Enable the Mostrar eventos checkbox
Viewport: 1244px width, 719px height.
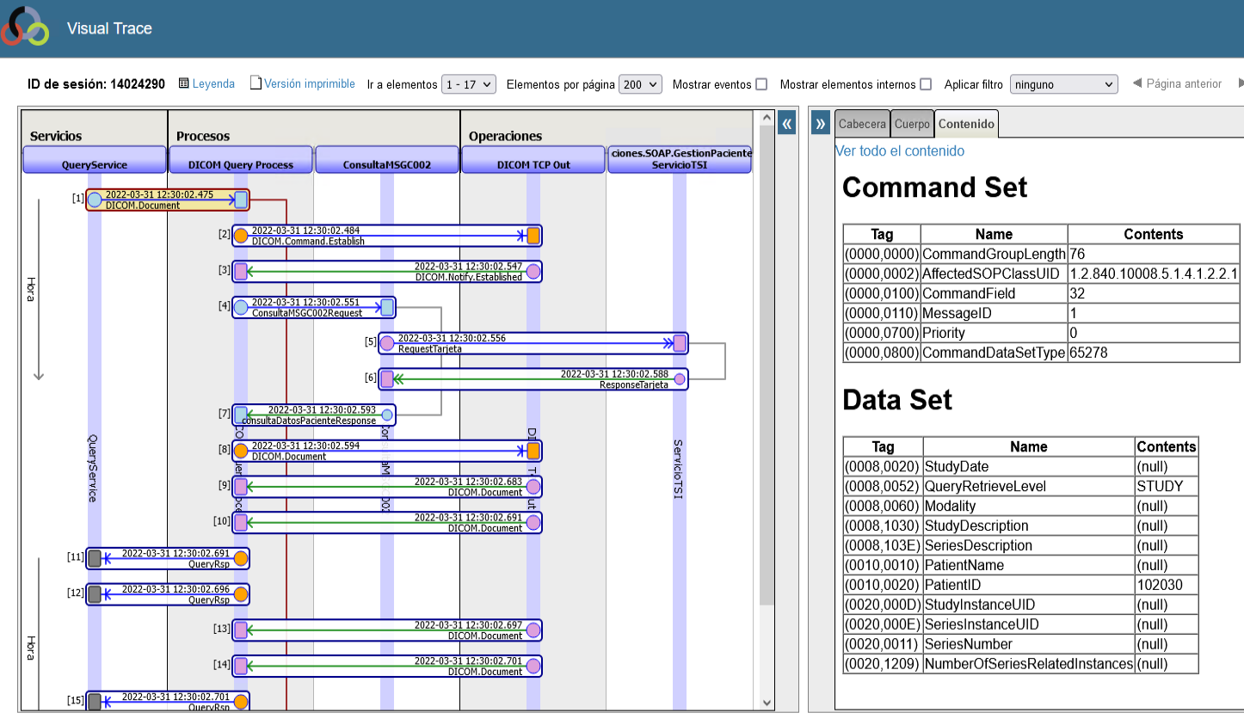[x=761, y=84]
